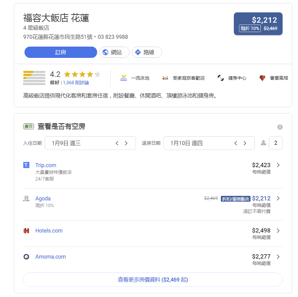This screenshot has height=297, width=298.
Task: Click 查看更多房價資料 ($2,469 起) button
Action: tap(153, 279)
